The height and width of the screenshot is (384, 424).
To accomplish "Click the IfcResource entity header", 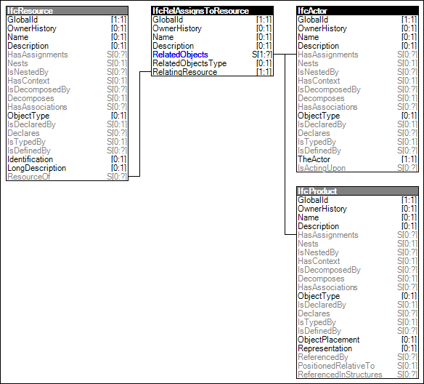I will (x=67, y=11).
